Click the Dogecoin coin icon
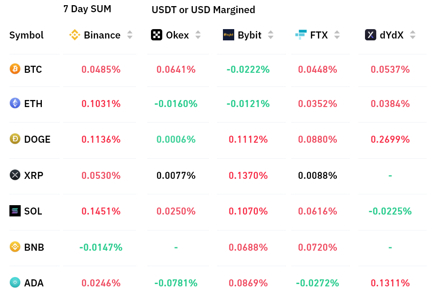The width and height of the screenshot is (428, 300). point(15,139)
